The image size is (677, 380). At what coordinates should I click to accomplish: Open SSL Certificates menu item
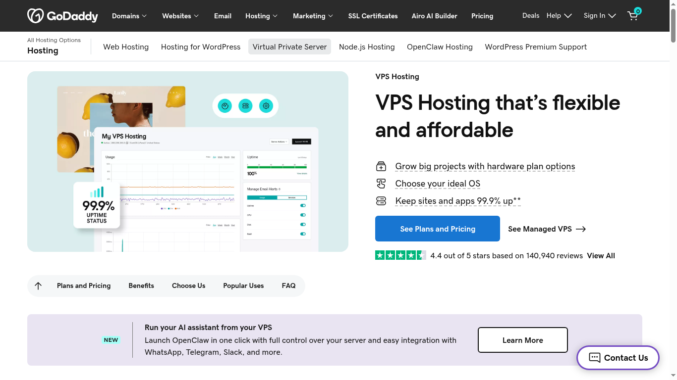[373, 16]
